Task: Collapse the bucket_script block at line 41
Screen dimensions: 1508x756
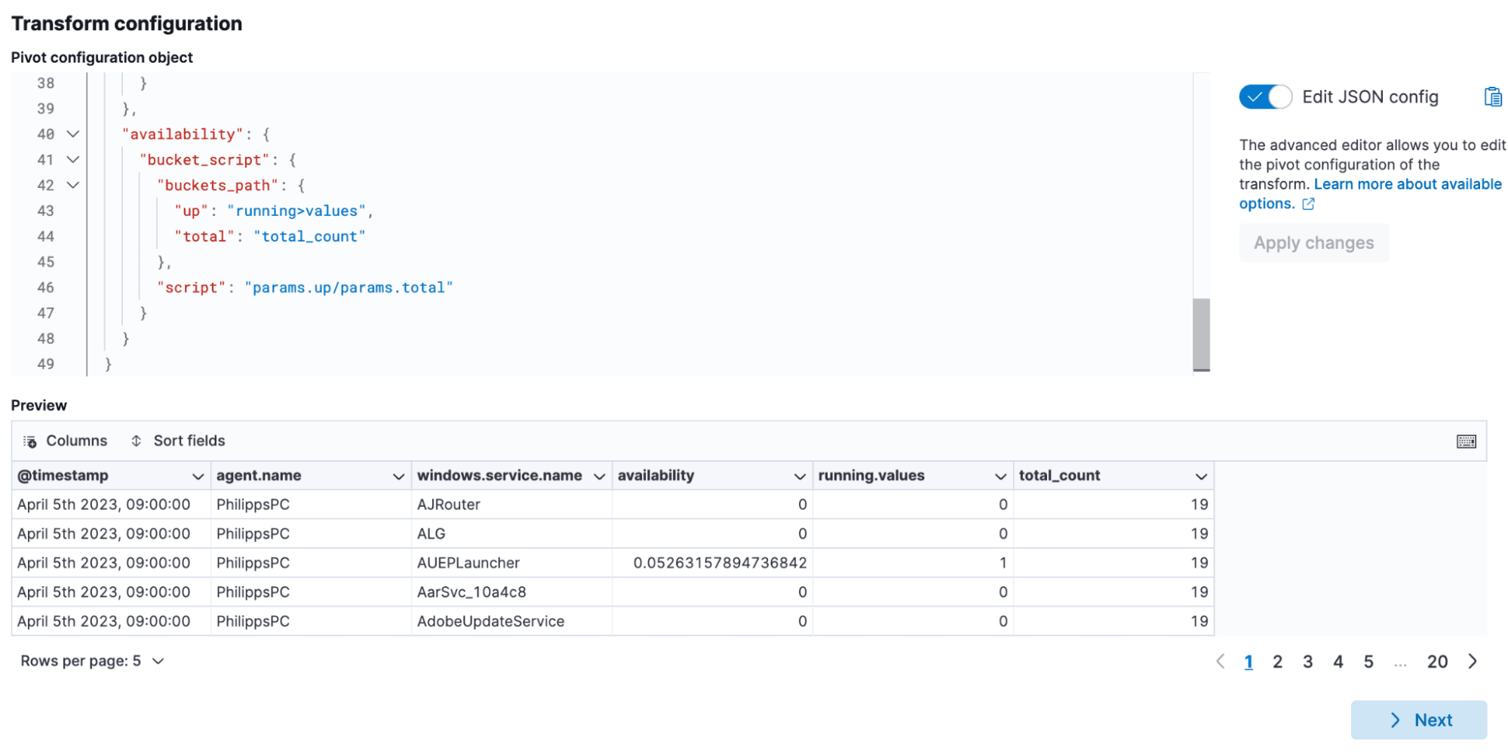Action: [73, 160]
